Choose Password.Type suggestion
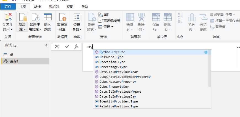This screenshot has height=117, width=240. (151, 57)
